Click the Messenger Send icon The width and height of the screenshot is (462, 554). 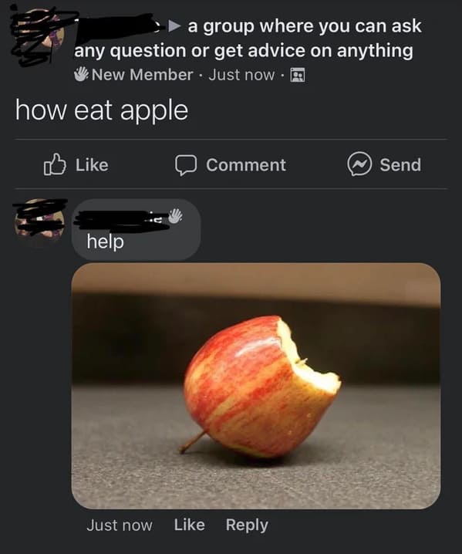click(359, 164)
